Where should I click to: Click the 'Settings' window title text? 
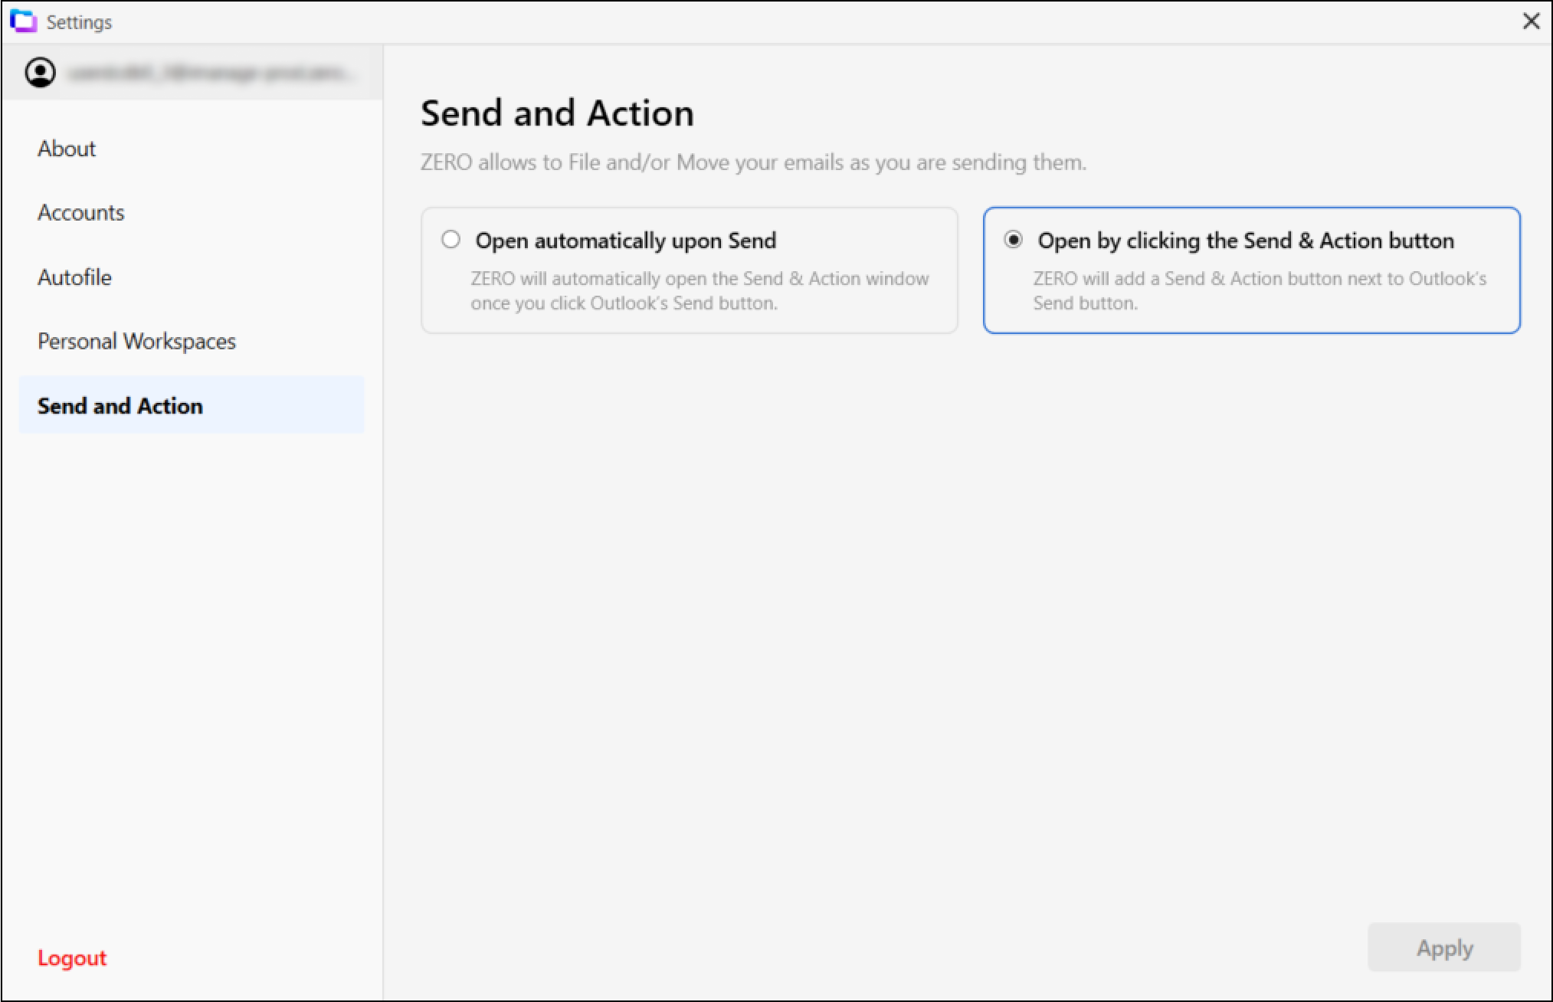[79, 22]
